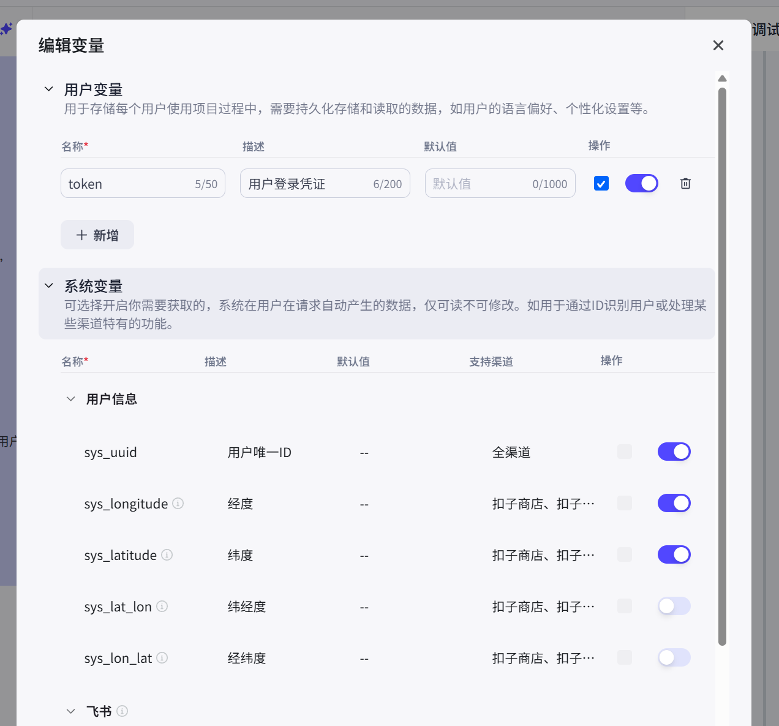Enable the sys_lat_lon switch
Screen dimensions: 779x726
pos(674,606)
